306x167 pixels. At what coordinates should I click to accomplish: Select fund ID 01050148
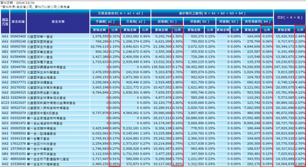[x=18, y=42]
